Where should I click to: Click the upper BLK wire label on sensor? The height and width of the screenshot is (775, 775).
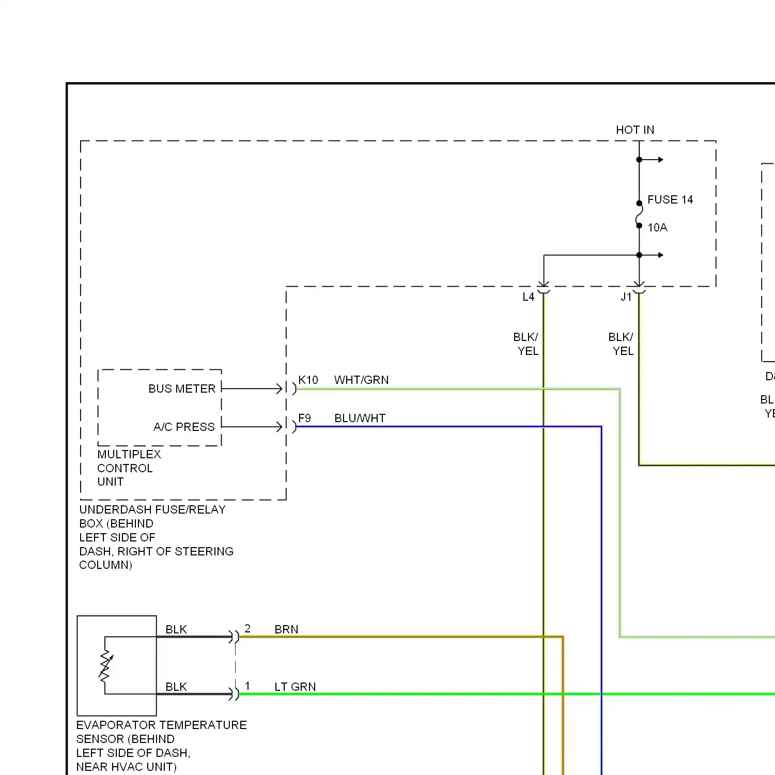click(x=176, y=629)
